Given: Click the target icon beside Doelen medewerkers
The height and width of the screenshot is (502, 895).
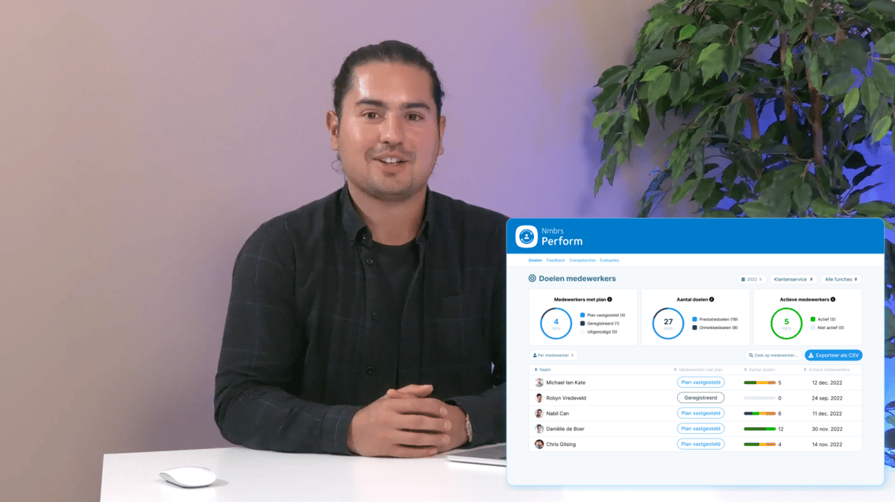Looking at the screenshot, I should (532, 278).
